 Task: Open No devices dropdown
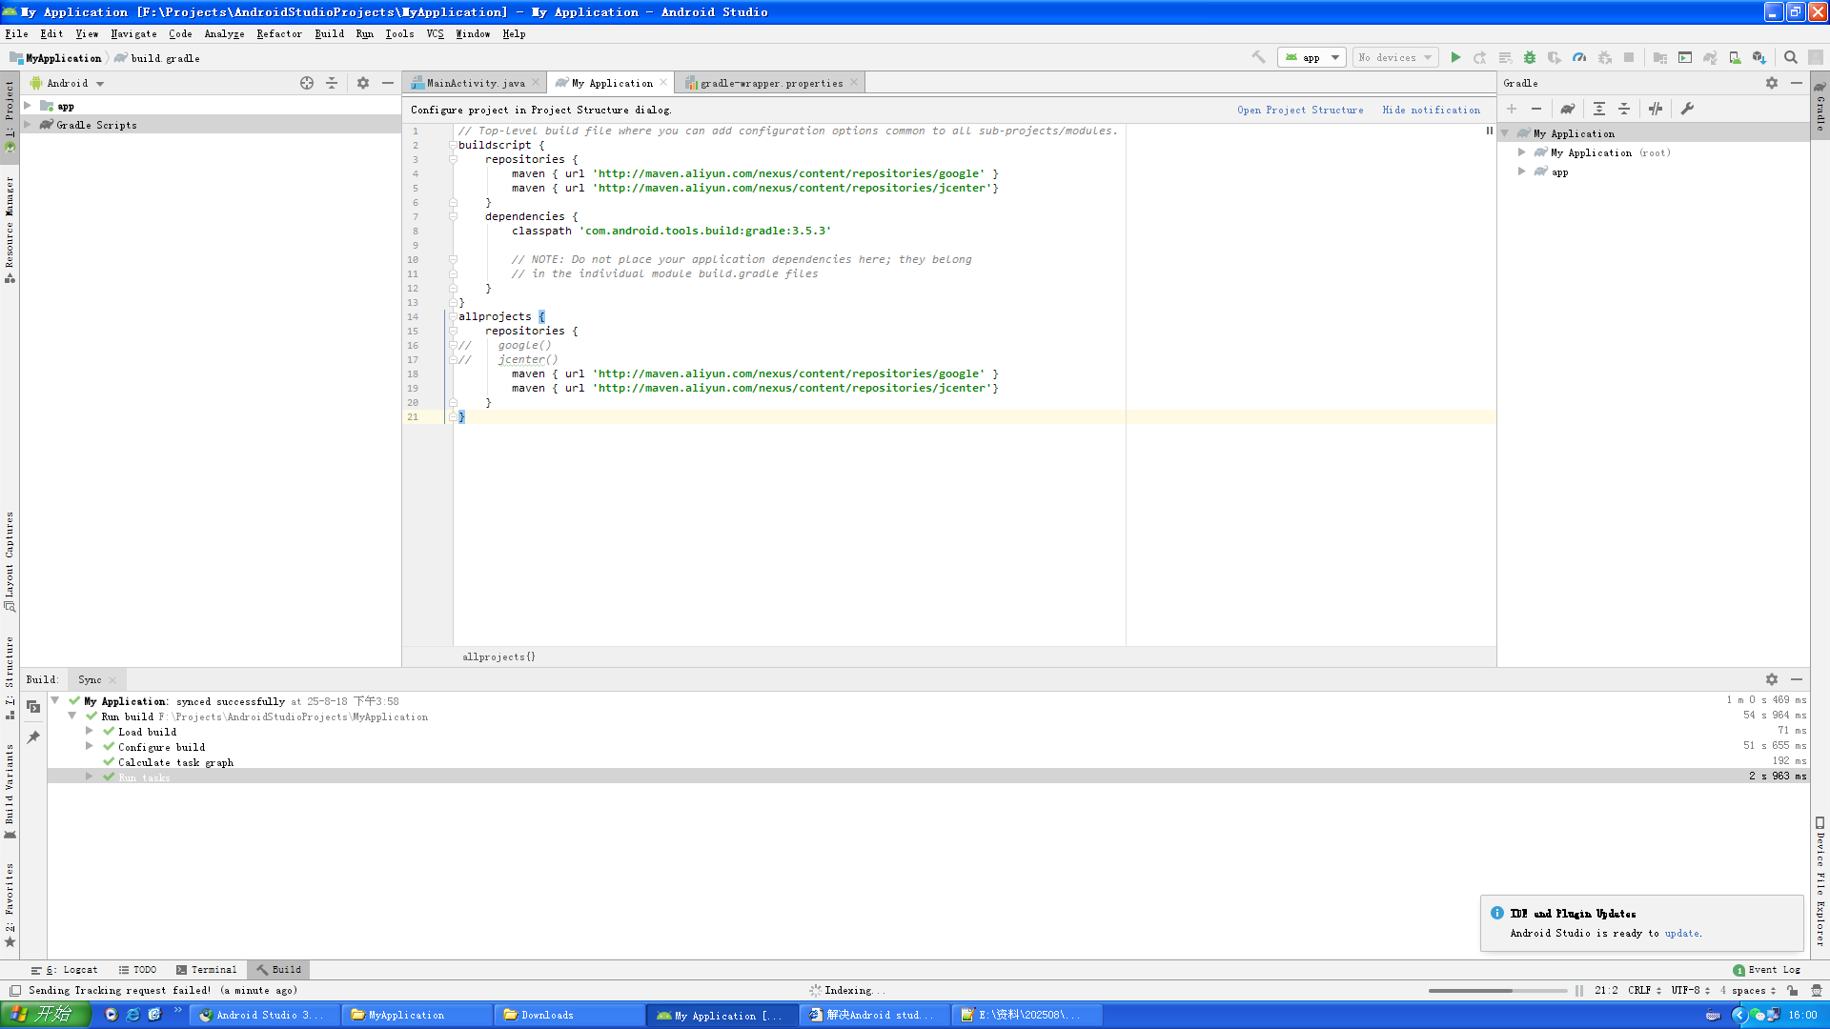[1395, 57]
